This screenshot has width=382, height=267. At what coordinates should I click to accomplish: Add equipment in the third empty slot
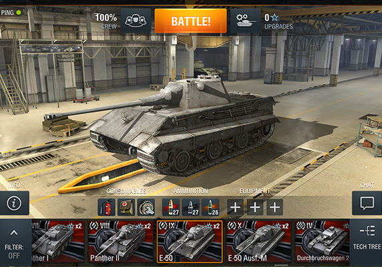coord(274,208)
